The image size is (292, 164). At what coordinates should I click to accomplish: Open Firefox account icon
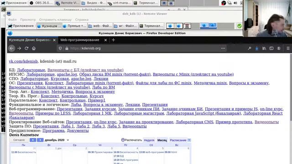[x=279, y=48]
